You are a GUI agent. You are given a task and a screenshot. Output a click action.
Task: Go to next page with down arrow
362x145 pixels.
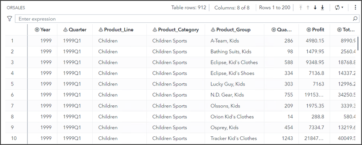[315, 8]
